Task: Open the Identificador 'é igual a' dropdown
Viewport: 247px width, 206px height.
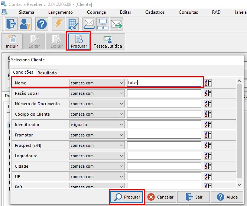Action: click(x=97, y=125)
